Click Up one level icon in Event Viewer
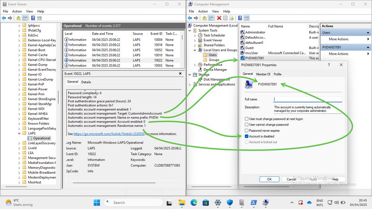The width and height of the screenshot is (372, 209). point(18,18)
